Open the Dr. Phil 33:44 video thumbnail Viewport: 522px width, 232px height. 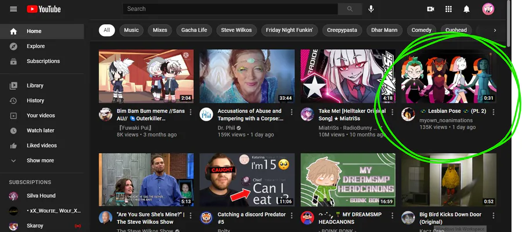[247, 76]
